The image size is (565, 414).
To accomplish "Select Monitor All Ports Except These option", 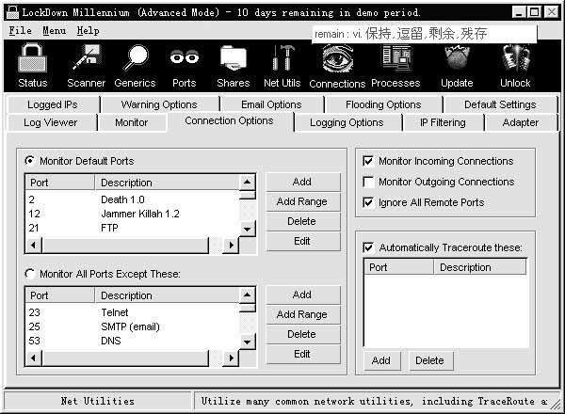I will click(29, 274).
